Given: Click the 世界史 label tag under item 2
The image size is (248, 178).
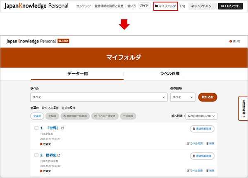Looking at the screenshot, I should (45, 171).
